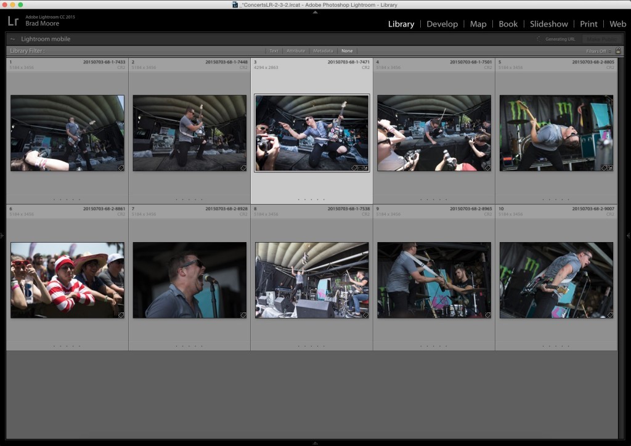631x446 pixels.
Task: Open the Slideshow module
Action: [x=548, y=24]
